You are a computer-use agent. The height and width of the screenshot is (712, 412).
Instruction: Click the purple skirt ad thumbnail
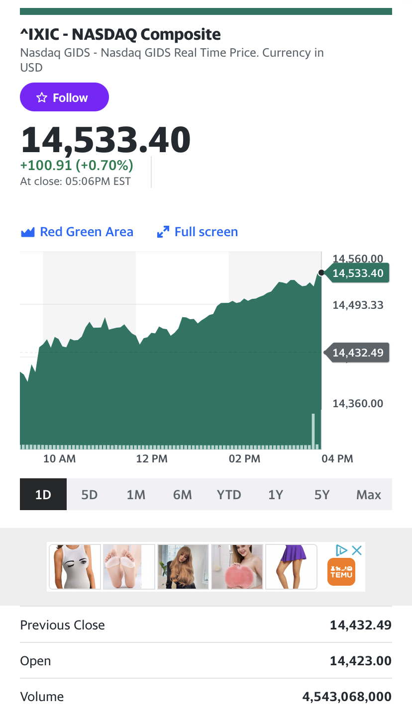pyautogui.click(x=291, y=567)
